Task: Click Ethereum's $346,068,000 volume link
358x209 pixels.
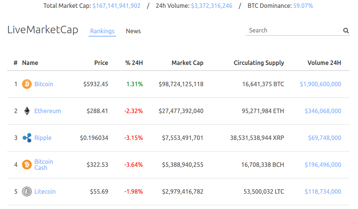Action: click(x=323, y=111)
